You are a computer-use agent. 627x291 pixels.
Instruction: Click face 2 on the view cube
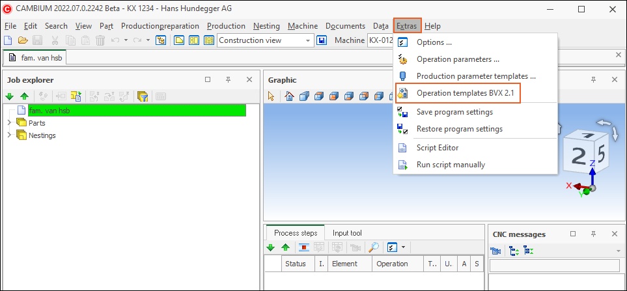[x=580, y=157]
